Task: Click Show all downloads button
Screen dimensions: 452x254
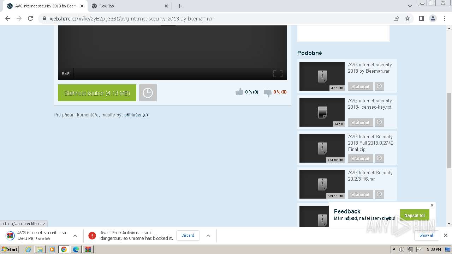Action: (x=427, y=235)
